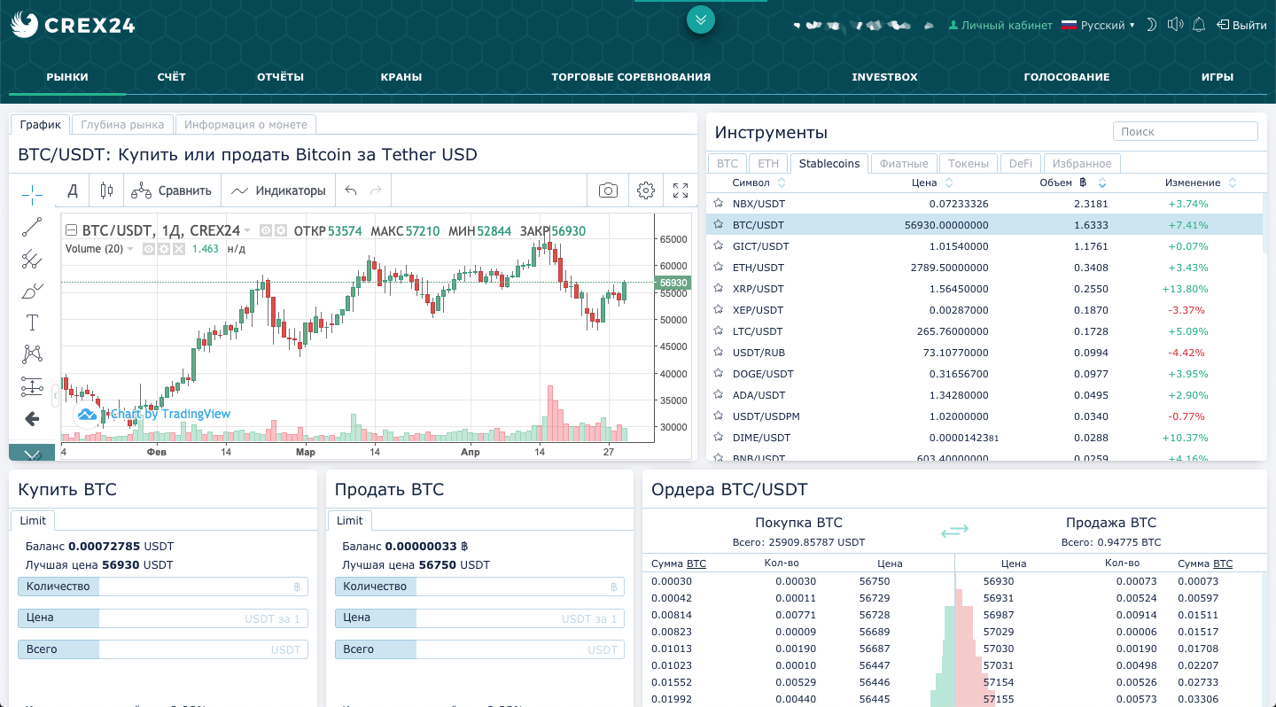This screenshot has height=707, width=1276.
Task: Sort instruments by Цена column
Action: pos(932,183)
